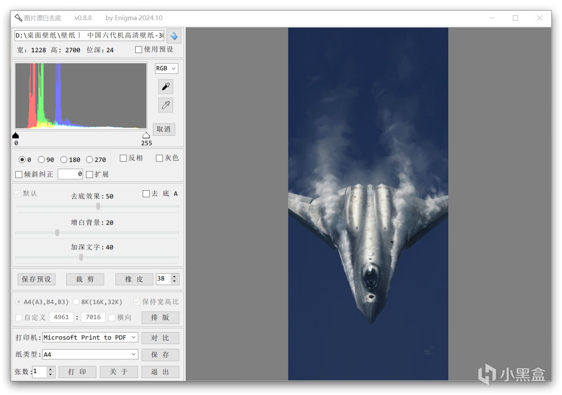Click the 倾斜纠正 angle input field

[x=70, y=174]
